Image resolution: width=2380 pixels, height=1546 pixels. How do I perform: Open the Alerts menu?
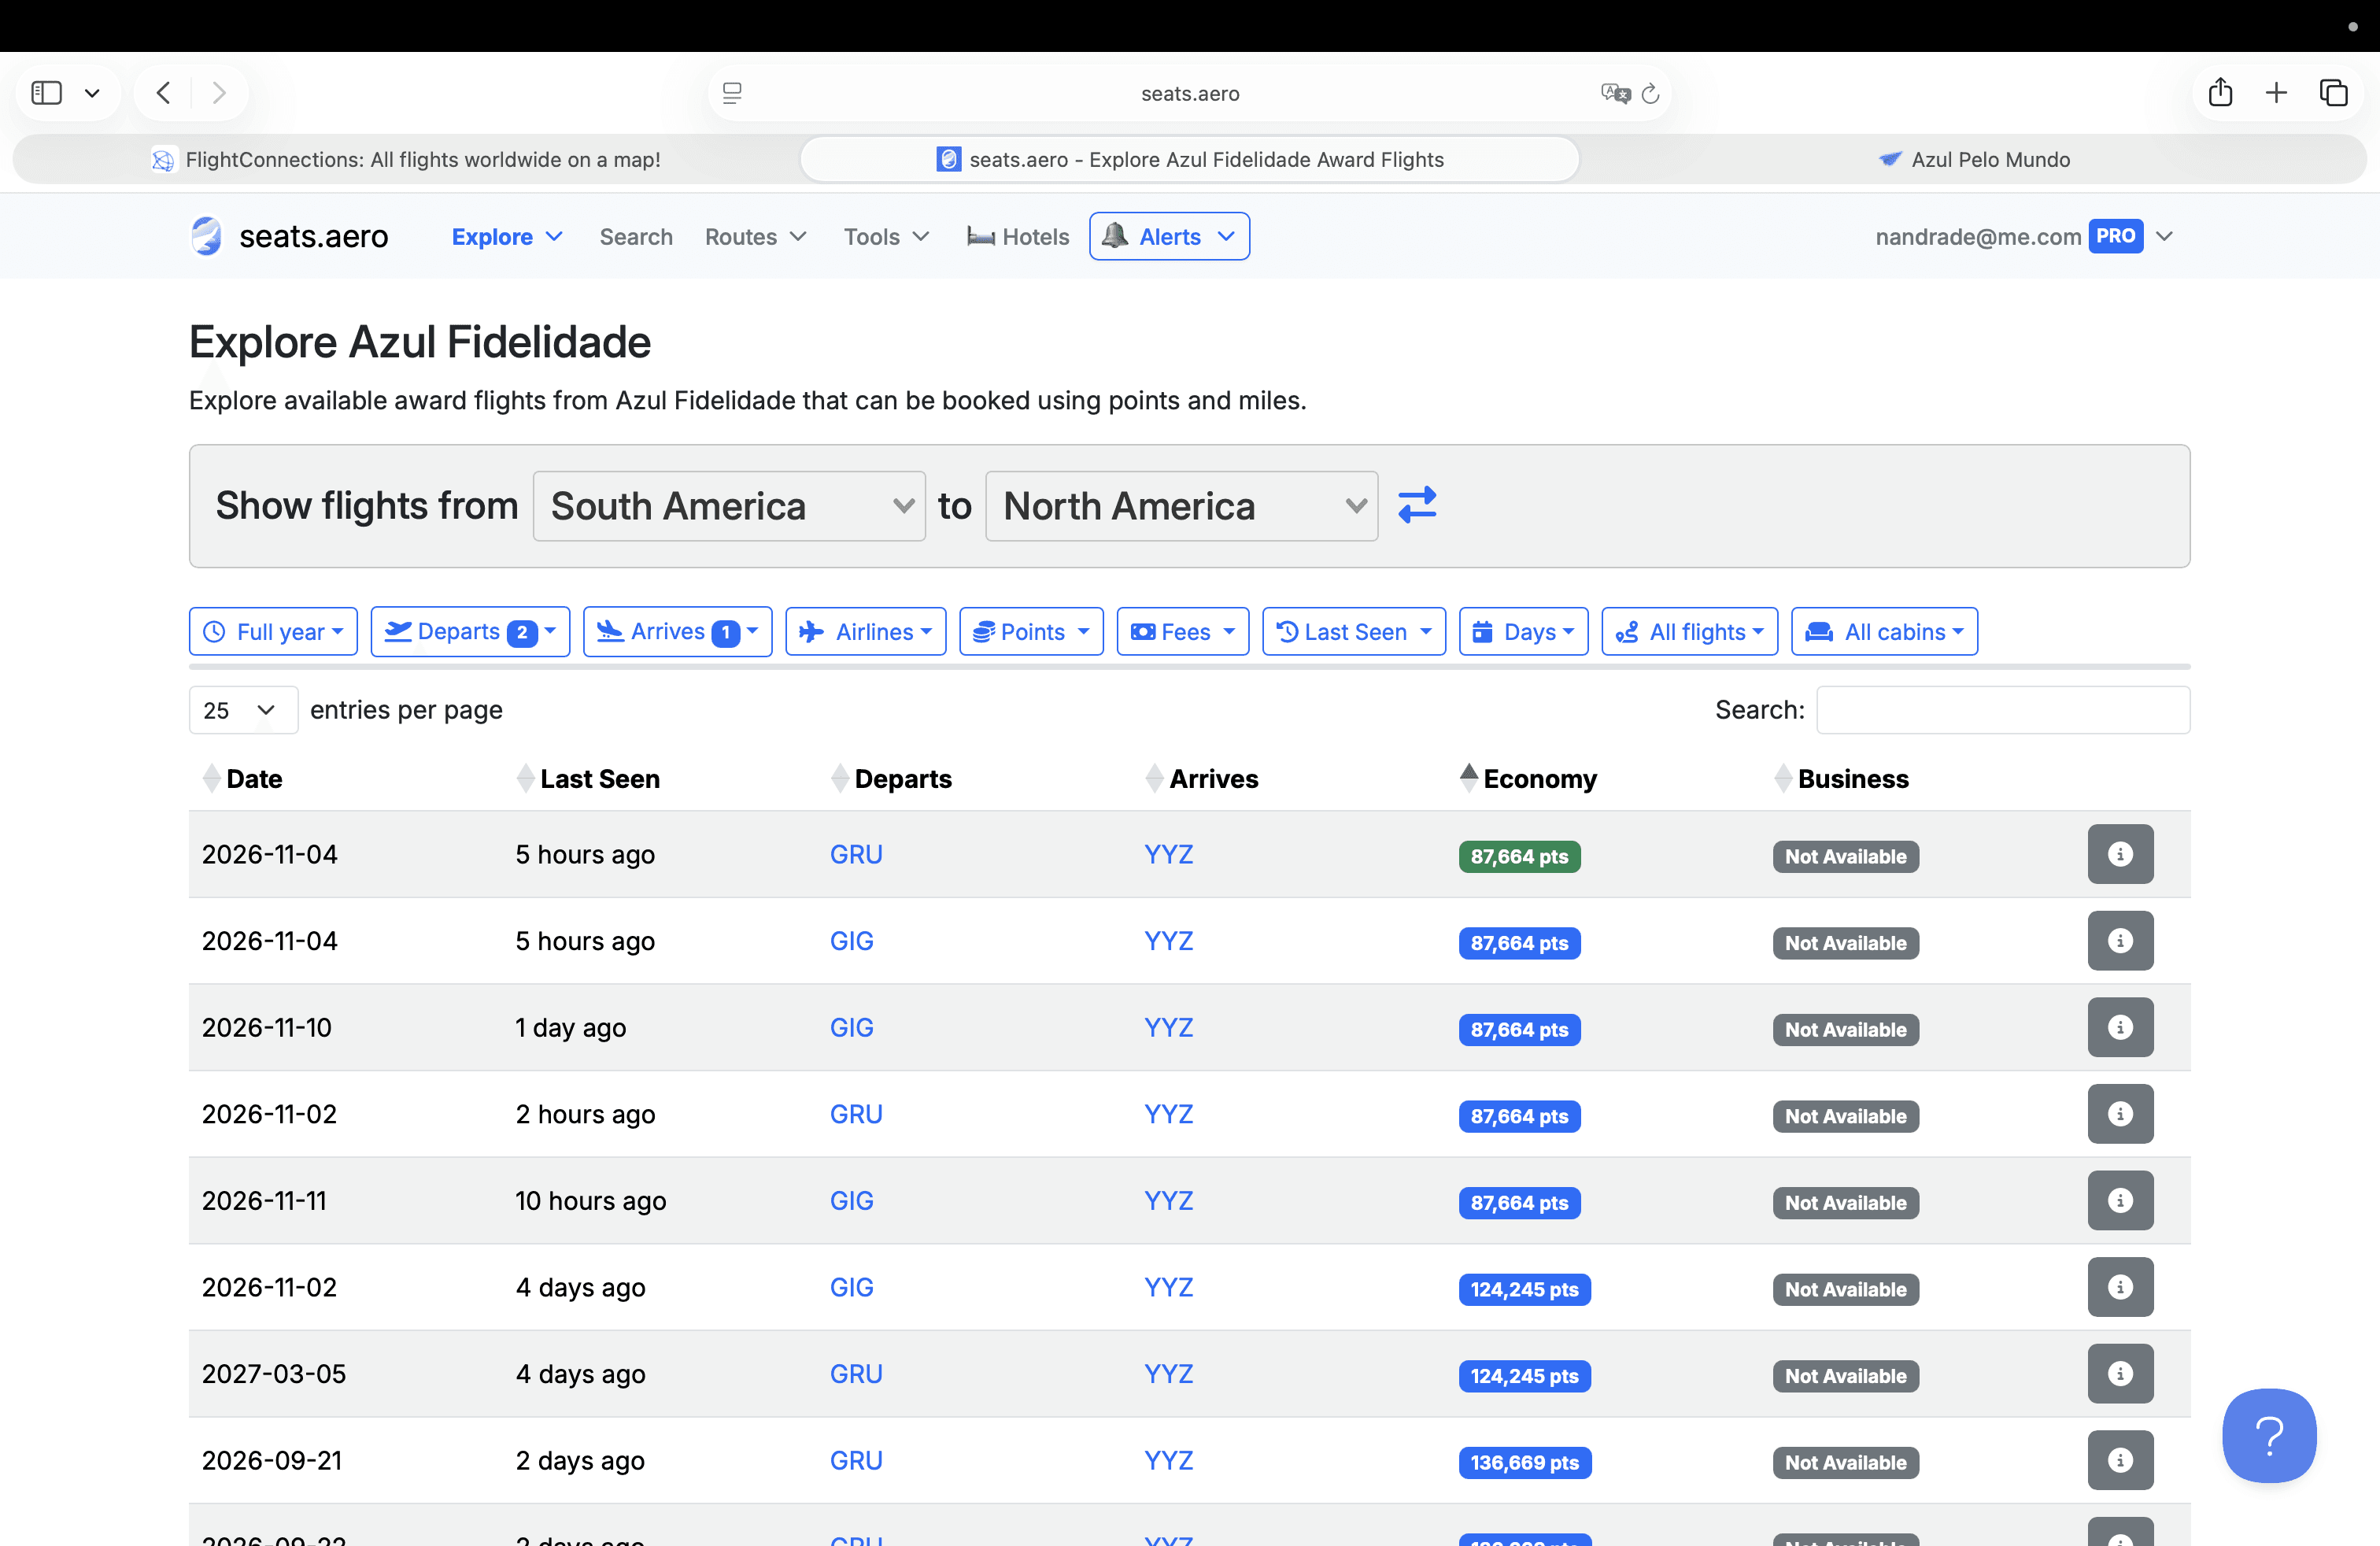[1169, 236]
